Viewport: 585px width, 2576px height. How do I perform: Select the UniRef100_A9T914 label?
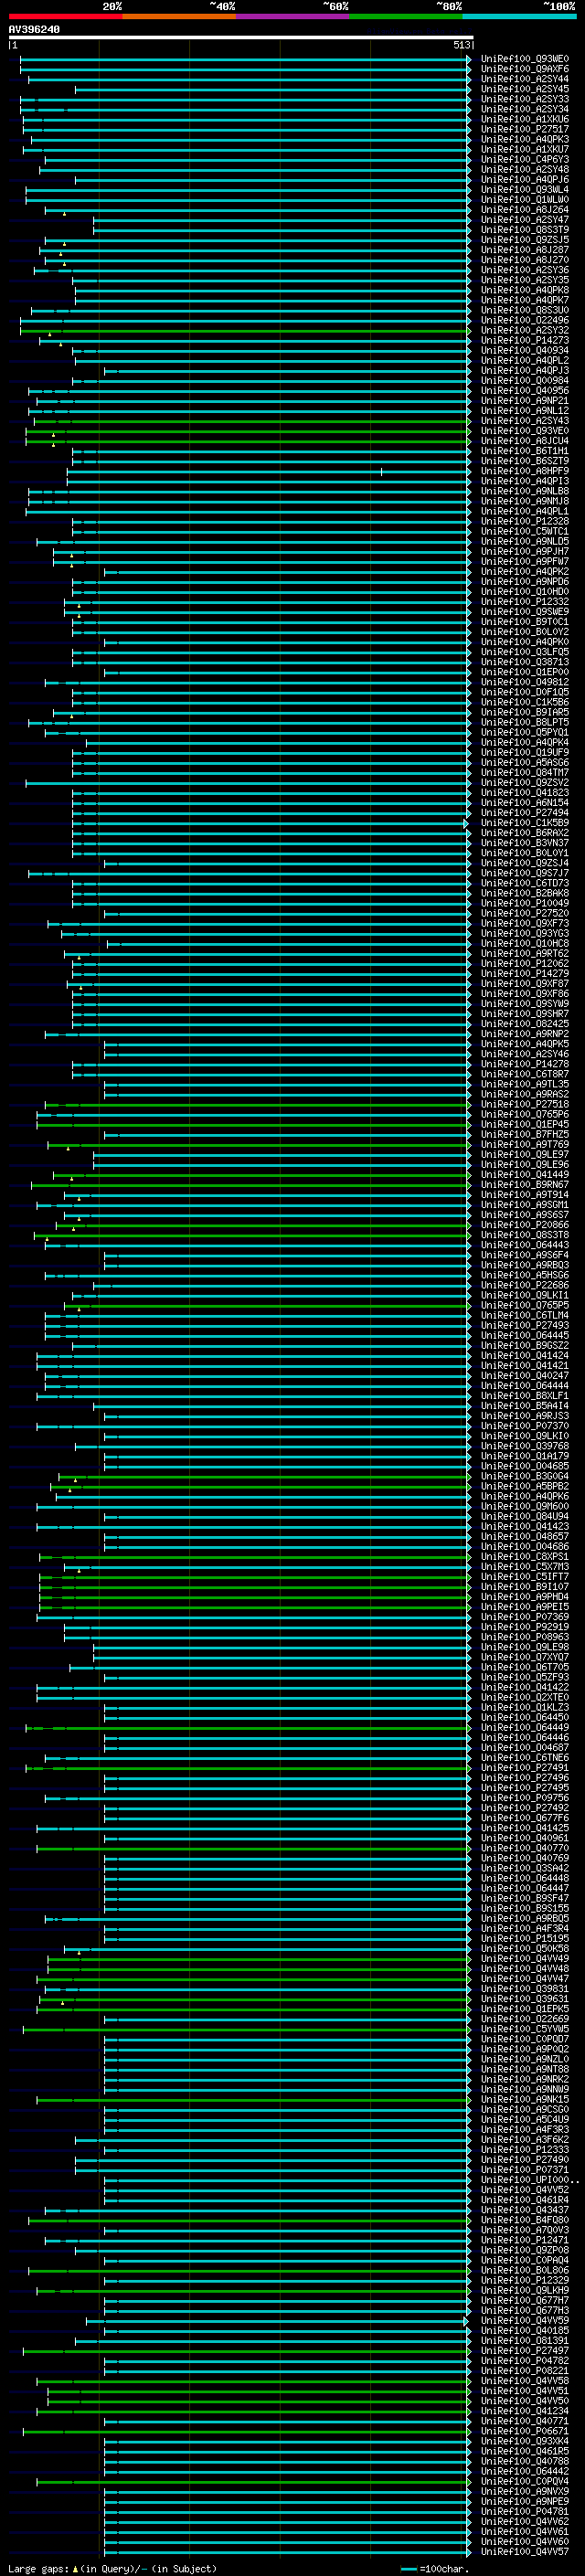coord(525,1195)
